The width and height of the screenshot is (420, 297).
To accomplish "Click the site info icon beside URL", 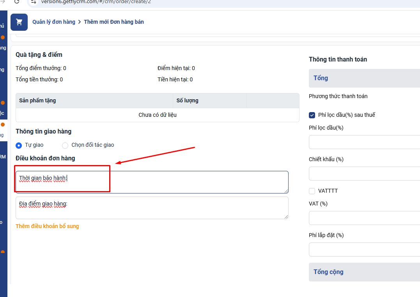I will 34,2.
